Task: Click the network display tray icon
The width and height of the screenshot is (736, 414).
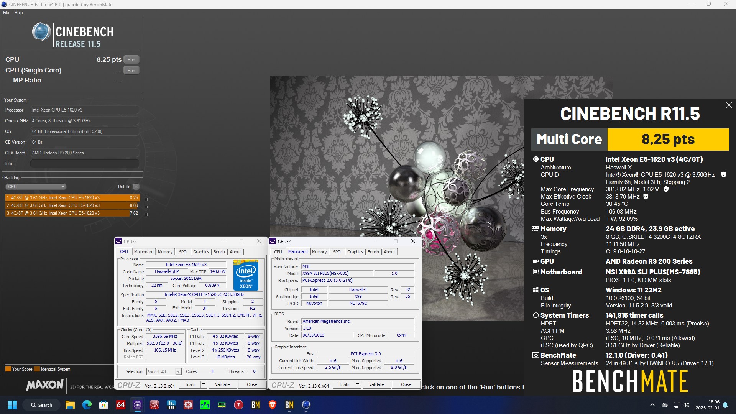Action: pos(677,405)
